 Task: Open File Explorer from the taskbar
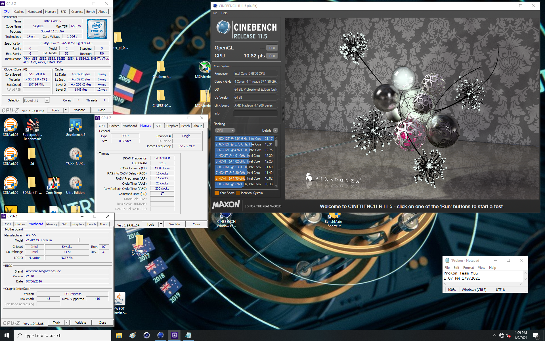point(119,335)
